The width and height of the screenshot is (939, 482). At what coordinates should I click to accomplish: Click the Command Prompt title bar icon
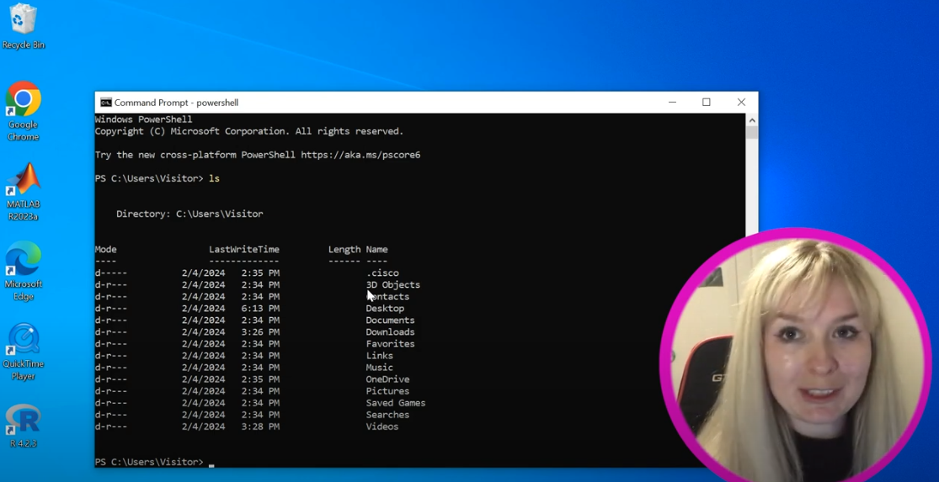[106, 103]
